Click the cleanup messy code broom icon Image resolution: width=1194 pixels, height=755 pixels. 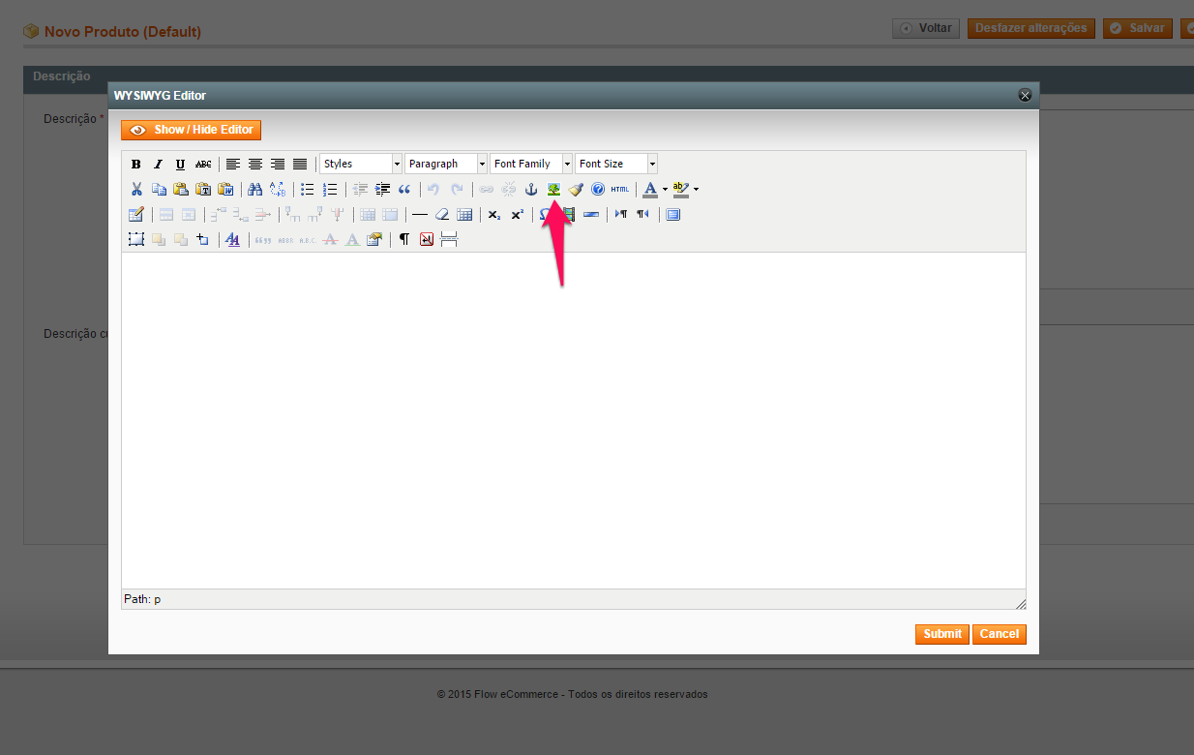[x=576, y=189]
